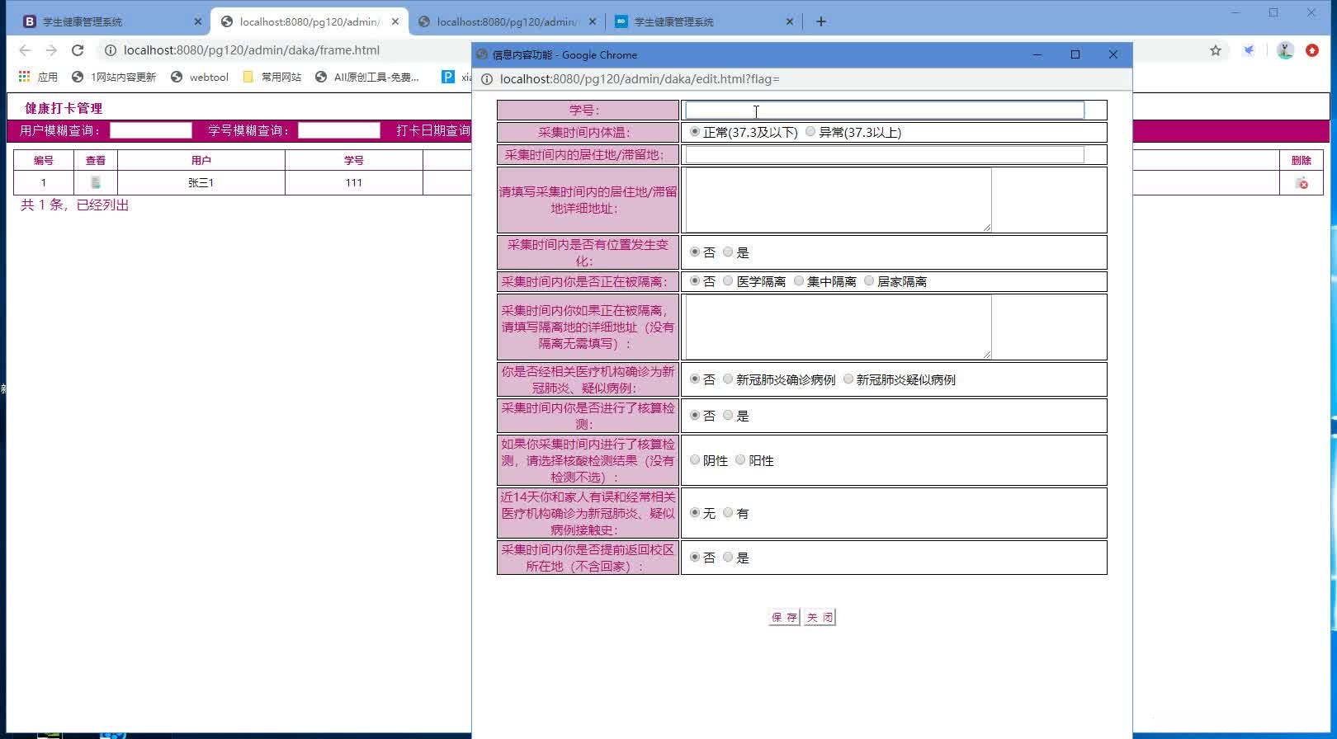The height and width of the screenshot is (739, 1337).
Task: Click the 隔离地详细地址 textarea
Action: tap(839, 327)
